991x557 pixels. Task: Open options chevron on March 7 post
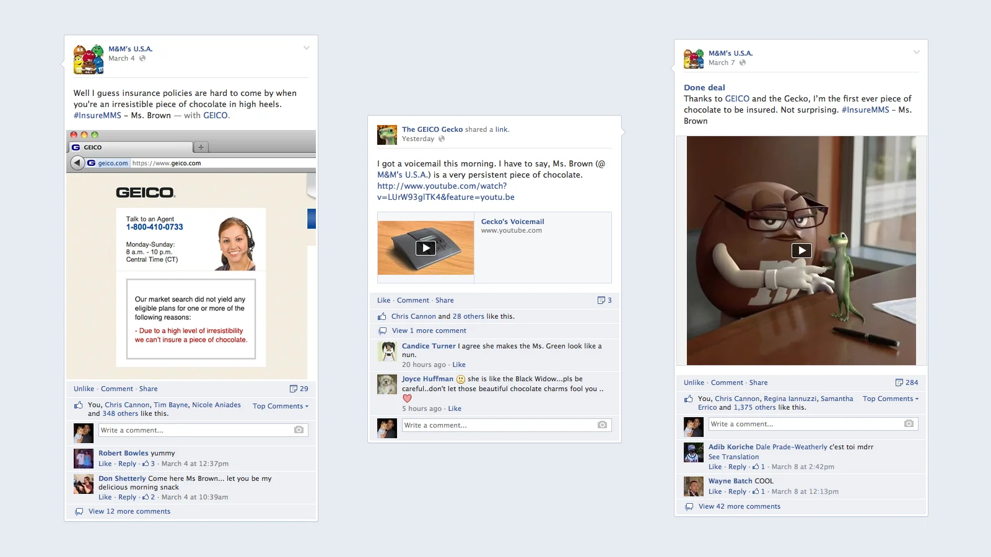[917, 52]
